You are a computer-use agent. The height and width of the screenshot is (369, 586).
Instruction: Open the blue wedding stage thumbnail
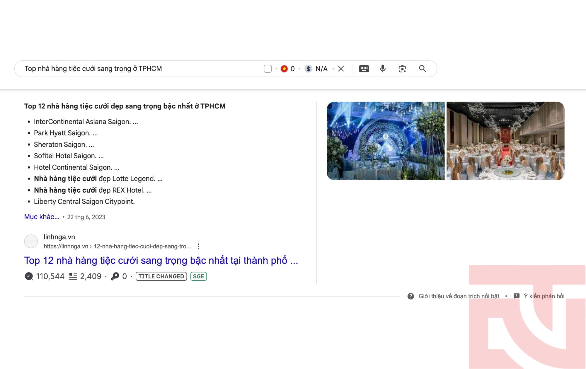tap(386, 141)
